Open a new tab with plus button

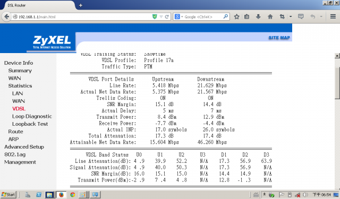click(x=81, y=5)
